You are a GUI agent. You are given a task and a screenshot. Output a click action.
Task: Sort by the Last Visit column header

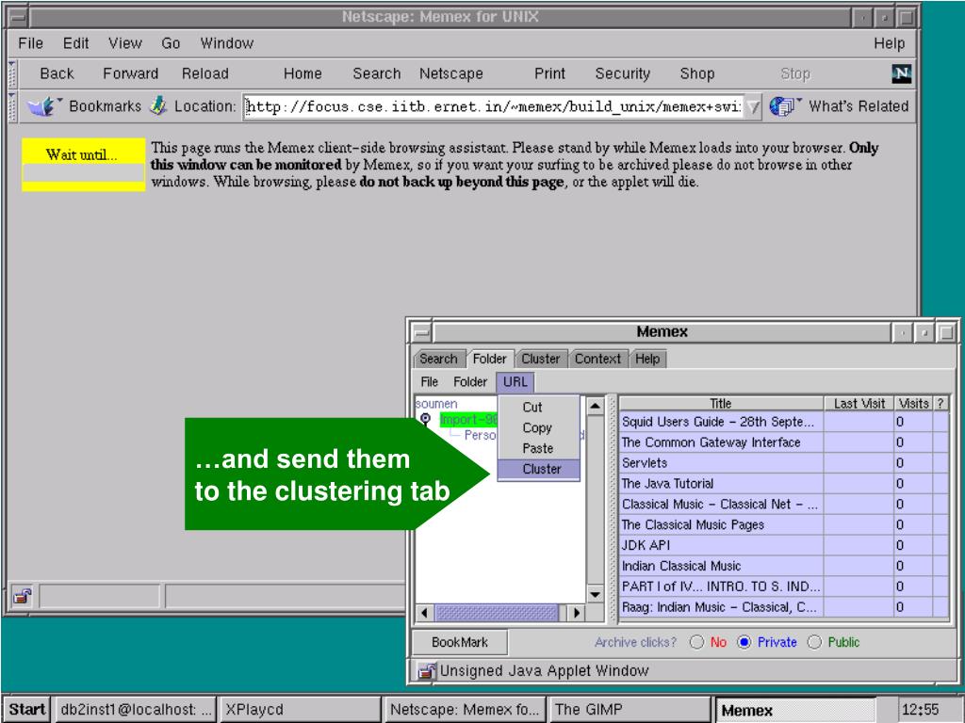click(859, 403)
